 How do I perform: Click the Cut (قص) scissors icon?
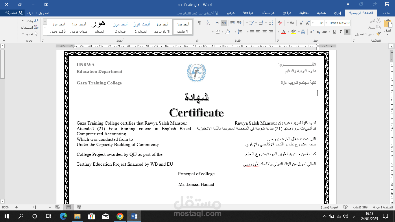pyautogui.click(x=378, y=21)
